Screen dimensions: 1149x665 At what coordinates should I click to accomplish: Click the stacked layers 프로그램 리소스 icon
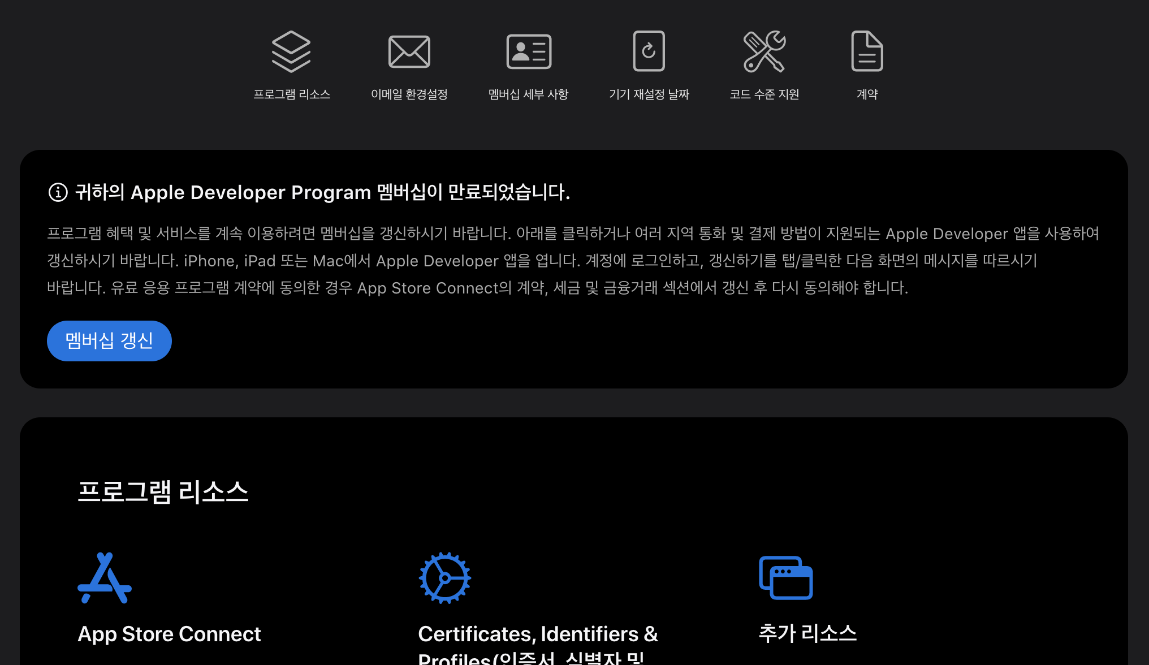291,51
